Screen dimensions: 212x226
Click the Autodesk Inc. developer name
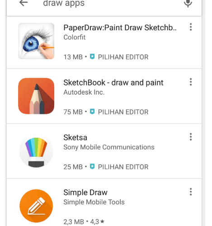(84, 92)
